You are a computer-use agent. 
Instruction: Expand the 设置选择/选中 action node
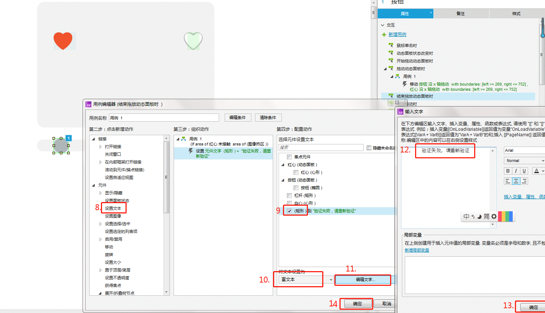[x=101, y=224]
